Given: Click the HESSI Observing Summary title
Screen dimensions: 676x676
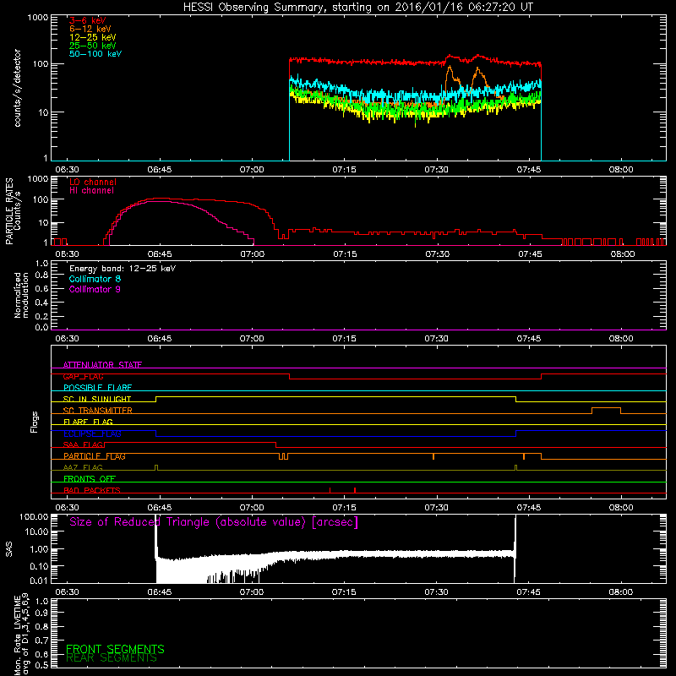Looking at the screenshot, I should [357, 8].
